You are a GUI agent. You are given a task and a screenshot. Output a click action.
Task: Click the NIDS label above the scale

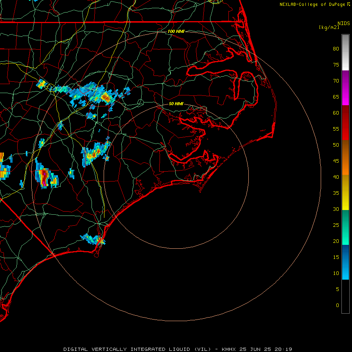pyautogui.click(x=344, y=23)
